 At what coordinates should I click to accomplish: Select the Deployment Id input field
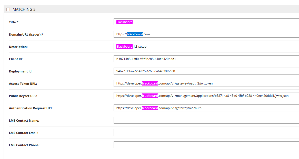tap(206, 71)
